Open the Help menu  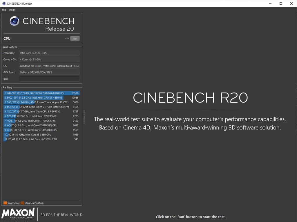(12, 10)
